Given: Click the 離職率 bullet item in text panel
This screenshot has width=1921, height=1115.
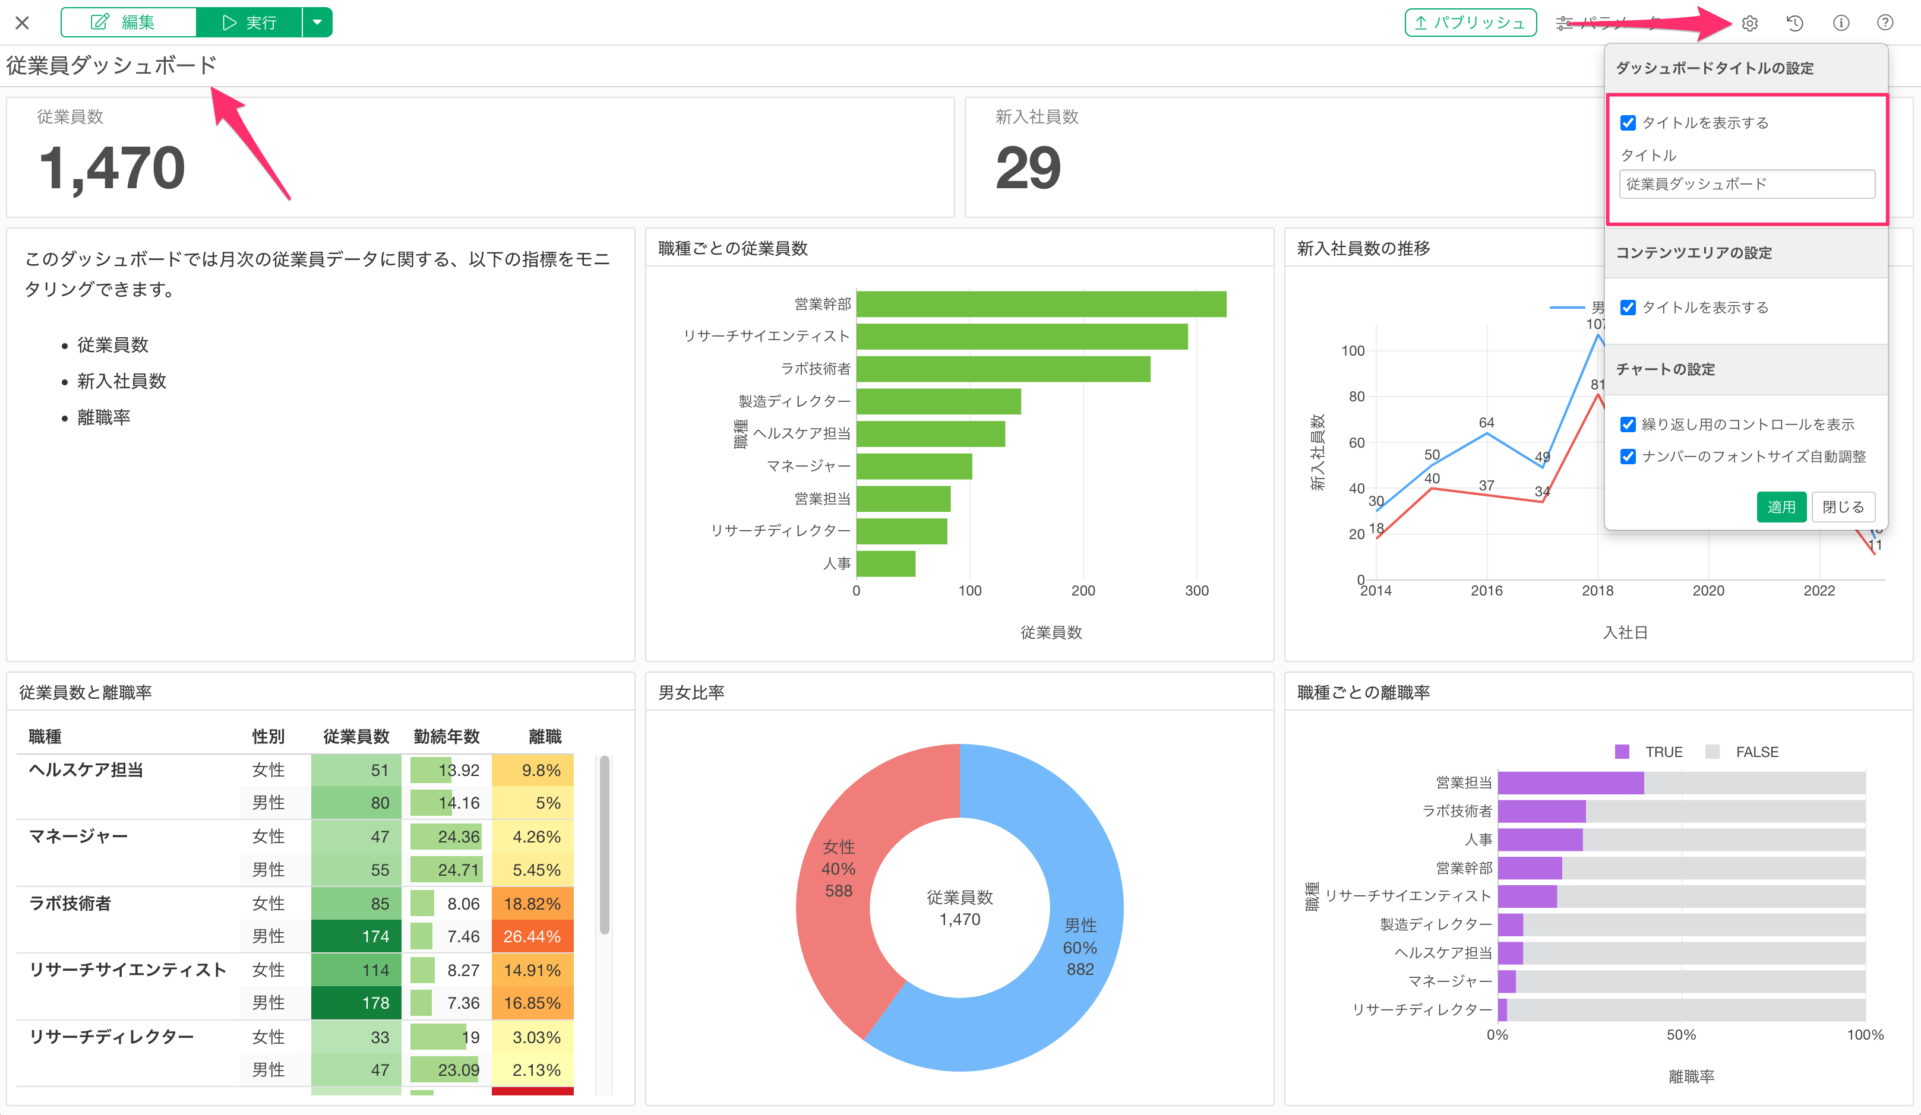Looking at the screenshot, I should click(104, 417).
